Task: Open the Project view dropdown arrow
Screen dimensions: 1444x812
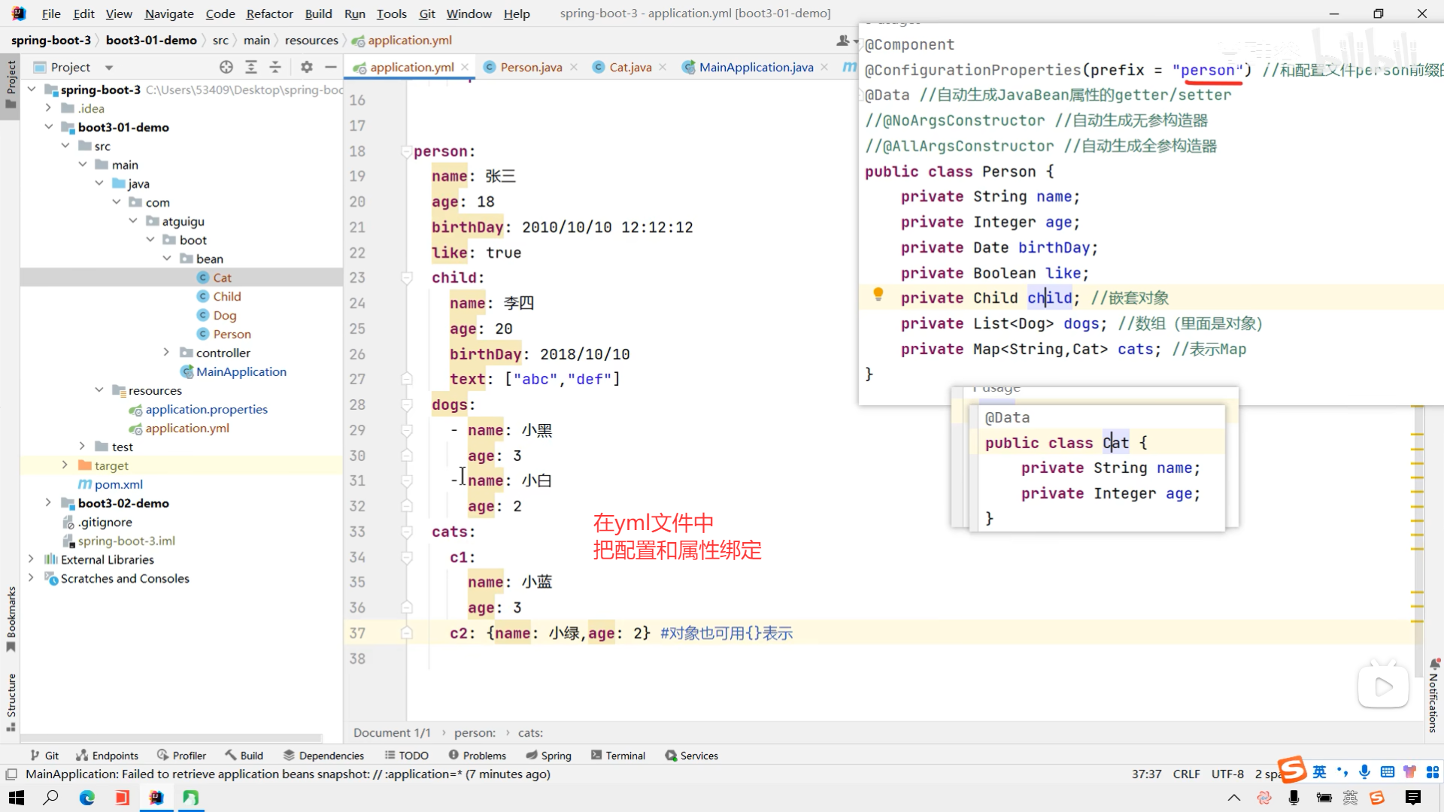Action: coord(109,68)
